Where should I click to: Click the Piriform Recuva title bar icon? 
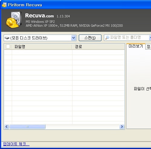click(4, 5)
